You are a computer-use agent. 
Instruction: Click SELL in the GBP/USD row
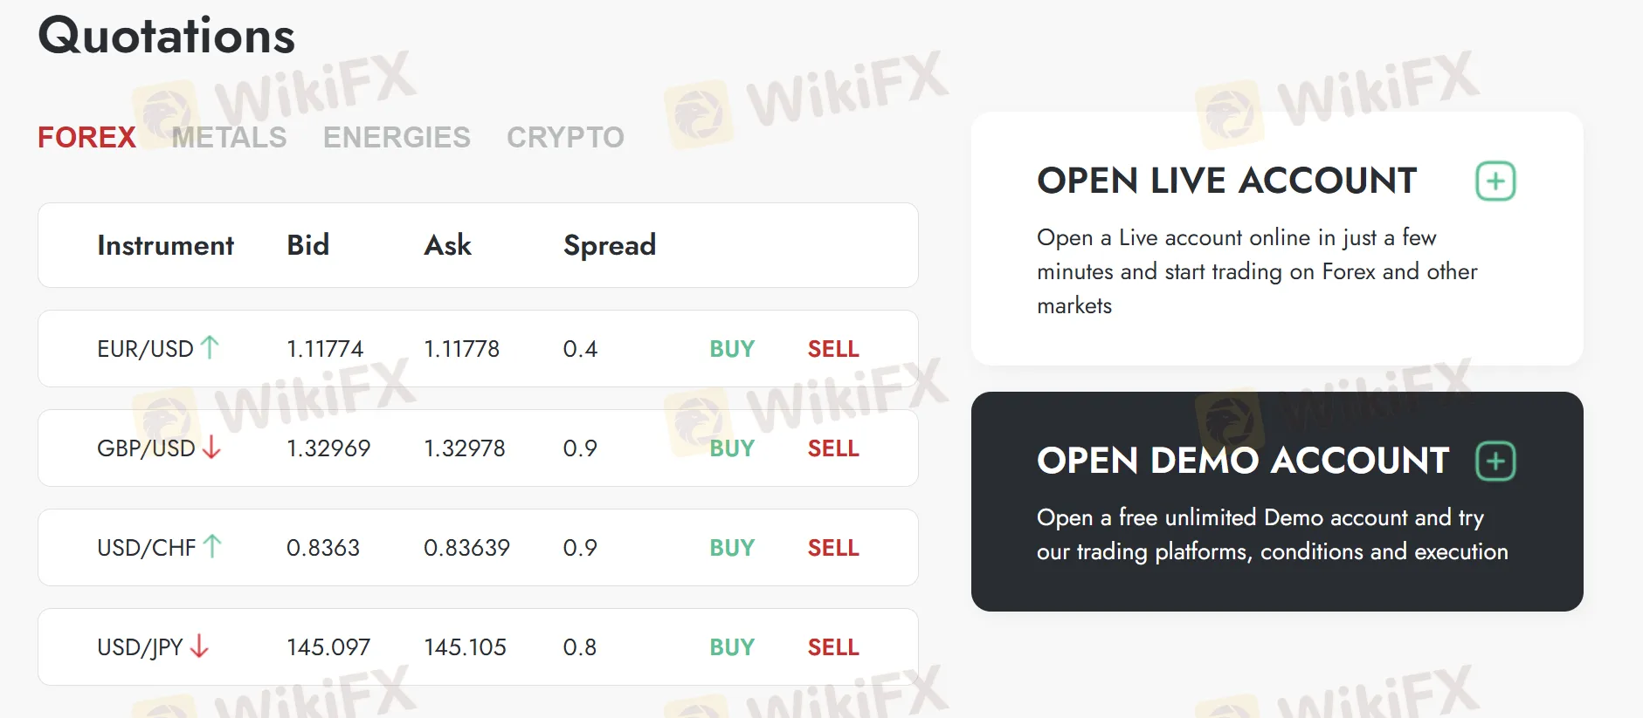[833, 448]
